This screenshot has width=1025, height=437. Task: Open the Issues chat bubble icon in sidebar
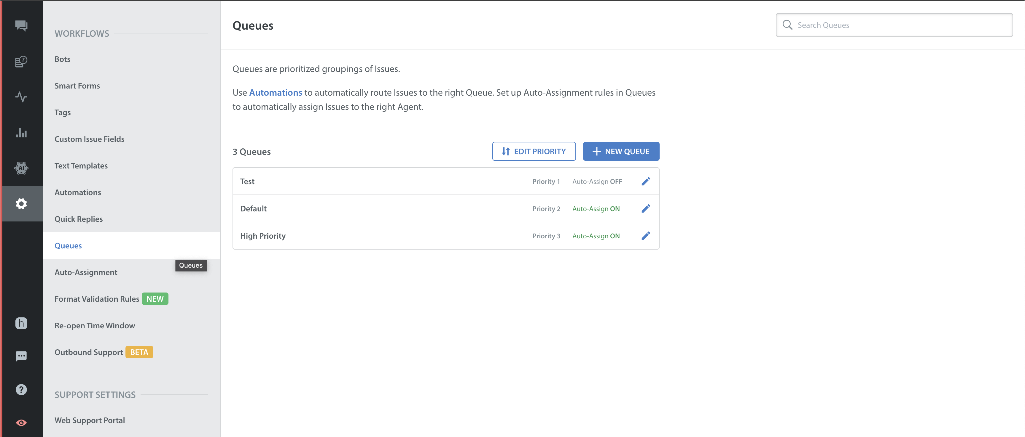pos(21,26)
